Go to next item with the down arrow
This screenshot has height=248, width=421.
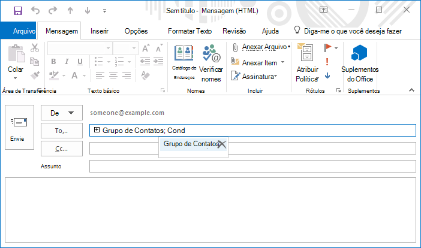pyautogui.click(x=88, y=10)
